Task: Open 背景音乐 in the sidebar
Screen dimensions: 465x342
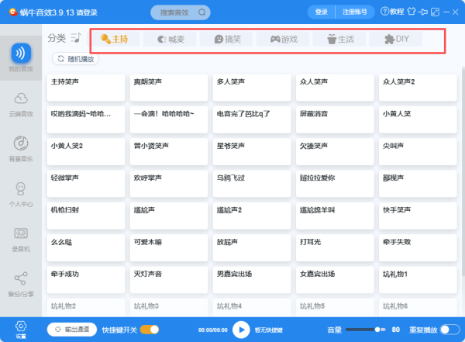Action: [x=21, y=149]
